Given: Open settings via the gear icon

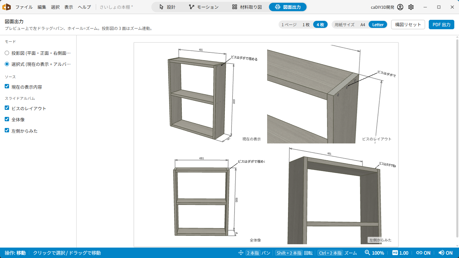Looking at the screenshot, I should (x=411, y=7).
